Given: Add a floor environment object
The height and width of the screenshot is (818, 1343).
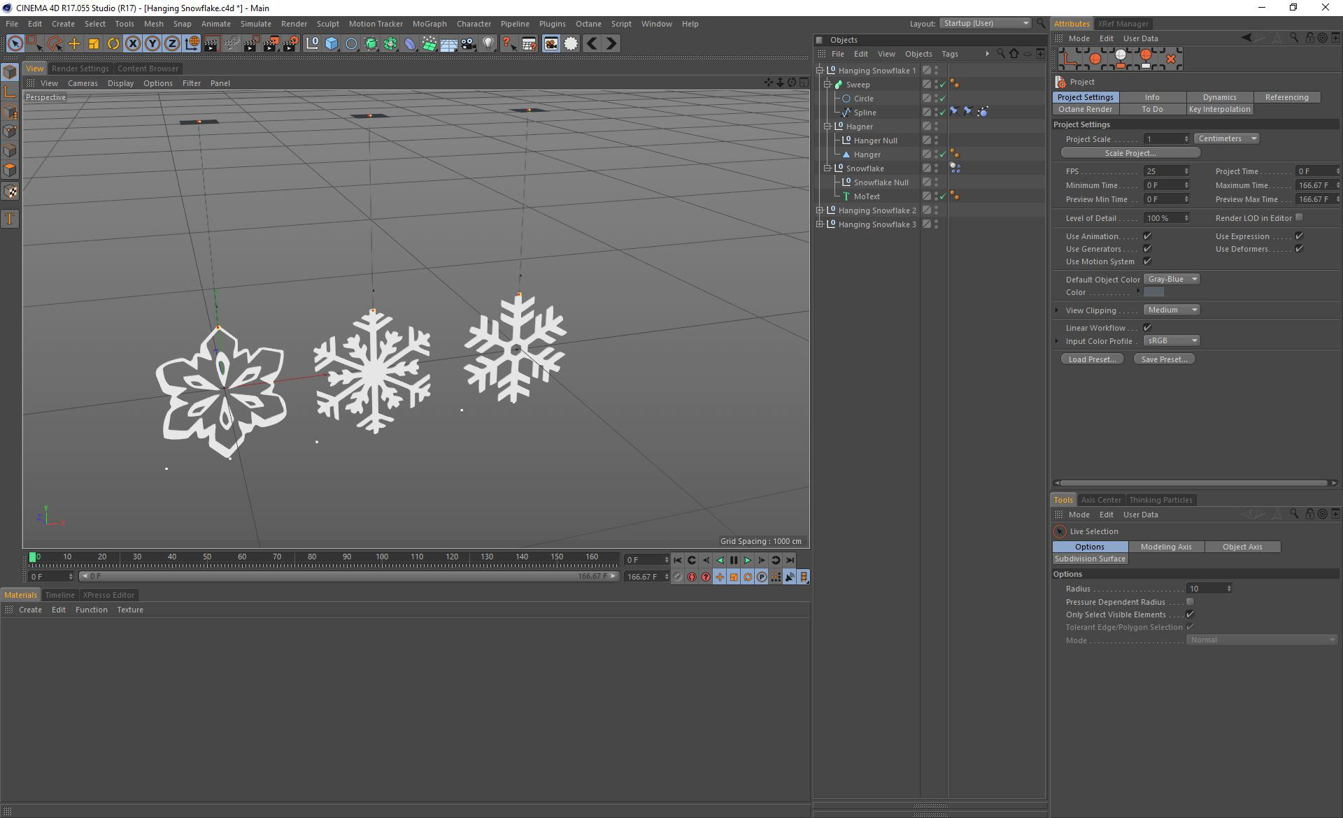Looking at the screenshot, I should click(x=449, y=43).
